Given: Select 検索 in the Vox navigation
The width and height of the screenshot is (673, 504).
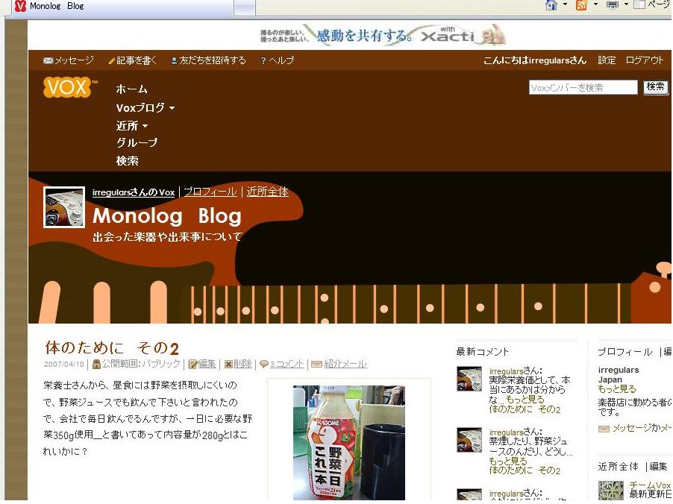Looking at the screenshot, I should click(127, 161).
